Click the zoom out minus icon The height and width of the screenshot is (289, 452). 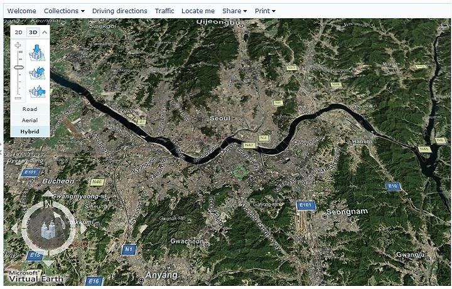18,98
